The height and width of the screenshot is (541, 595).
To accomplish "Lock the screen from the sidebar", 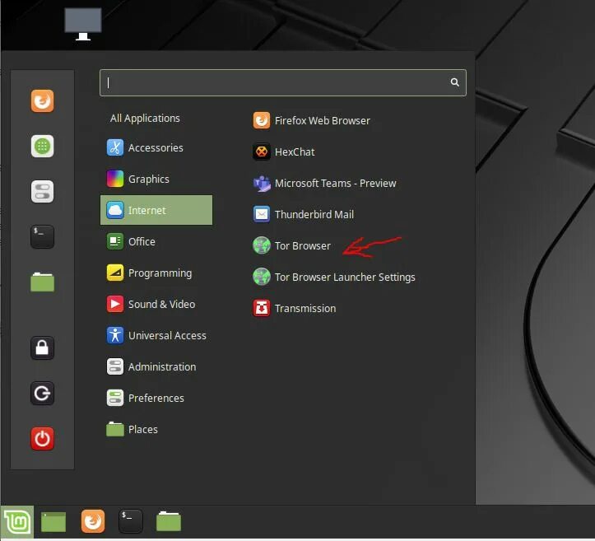I will 42,347.
